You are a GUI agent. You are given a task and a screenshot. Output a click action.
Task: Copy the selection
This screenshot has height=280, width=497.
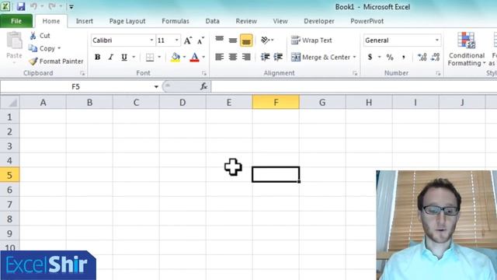click(42, 48)
